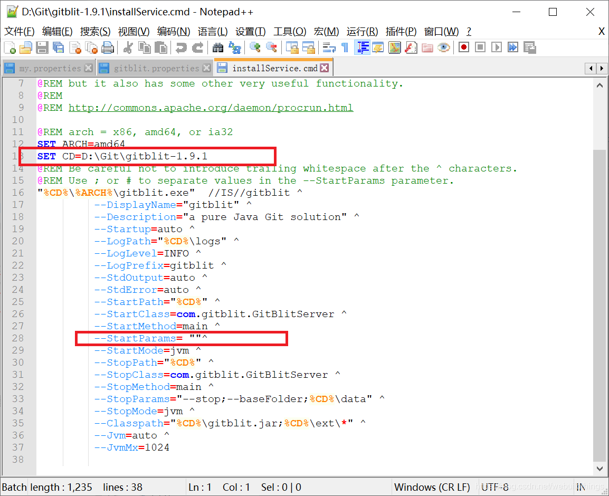
Task: Toggle the indent guide display
Action: coord(362,47)
